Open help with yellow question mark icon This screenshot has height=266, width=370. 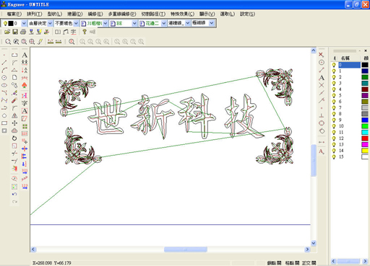[x=85, y=32]
